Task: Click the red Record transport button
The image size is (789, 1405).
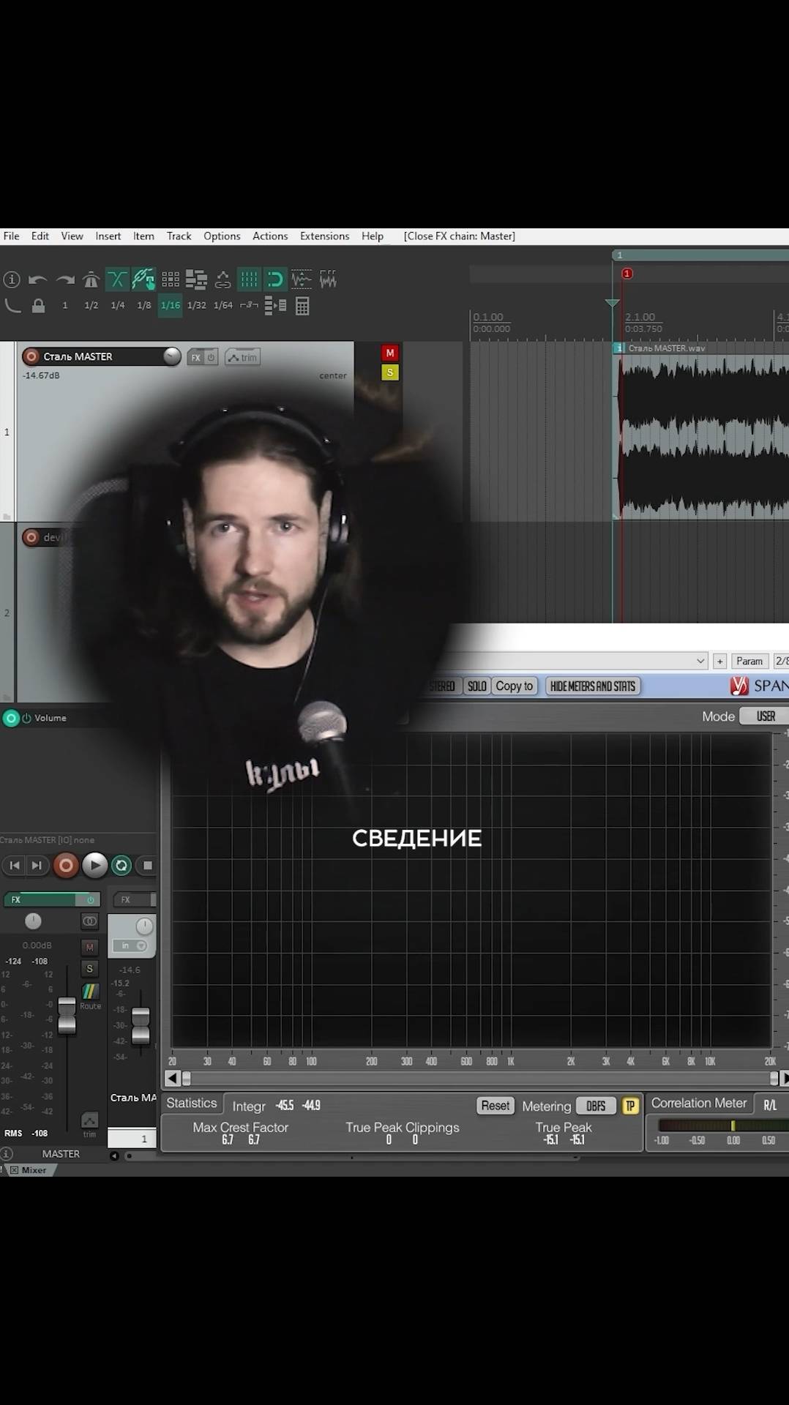Action: [x=65, y=865]
